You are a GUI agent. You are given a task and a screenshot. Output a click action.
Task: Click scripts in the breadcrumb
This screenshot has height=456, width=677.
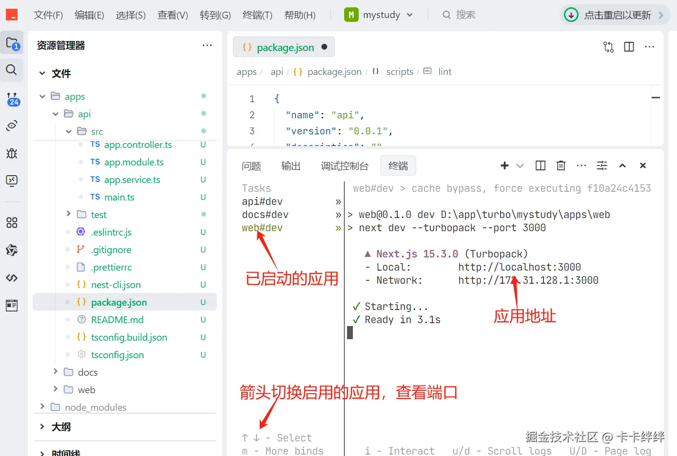point(400,72)
